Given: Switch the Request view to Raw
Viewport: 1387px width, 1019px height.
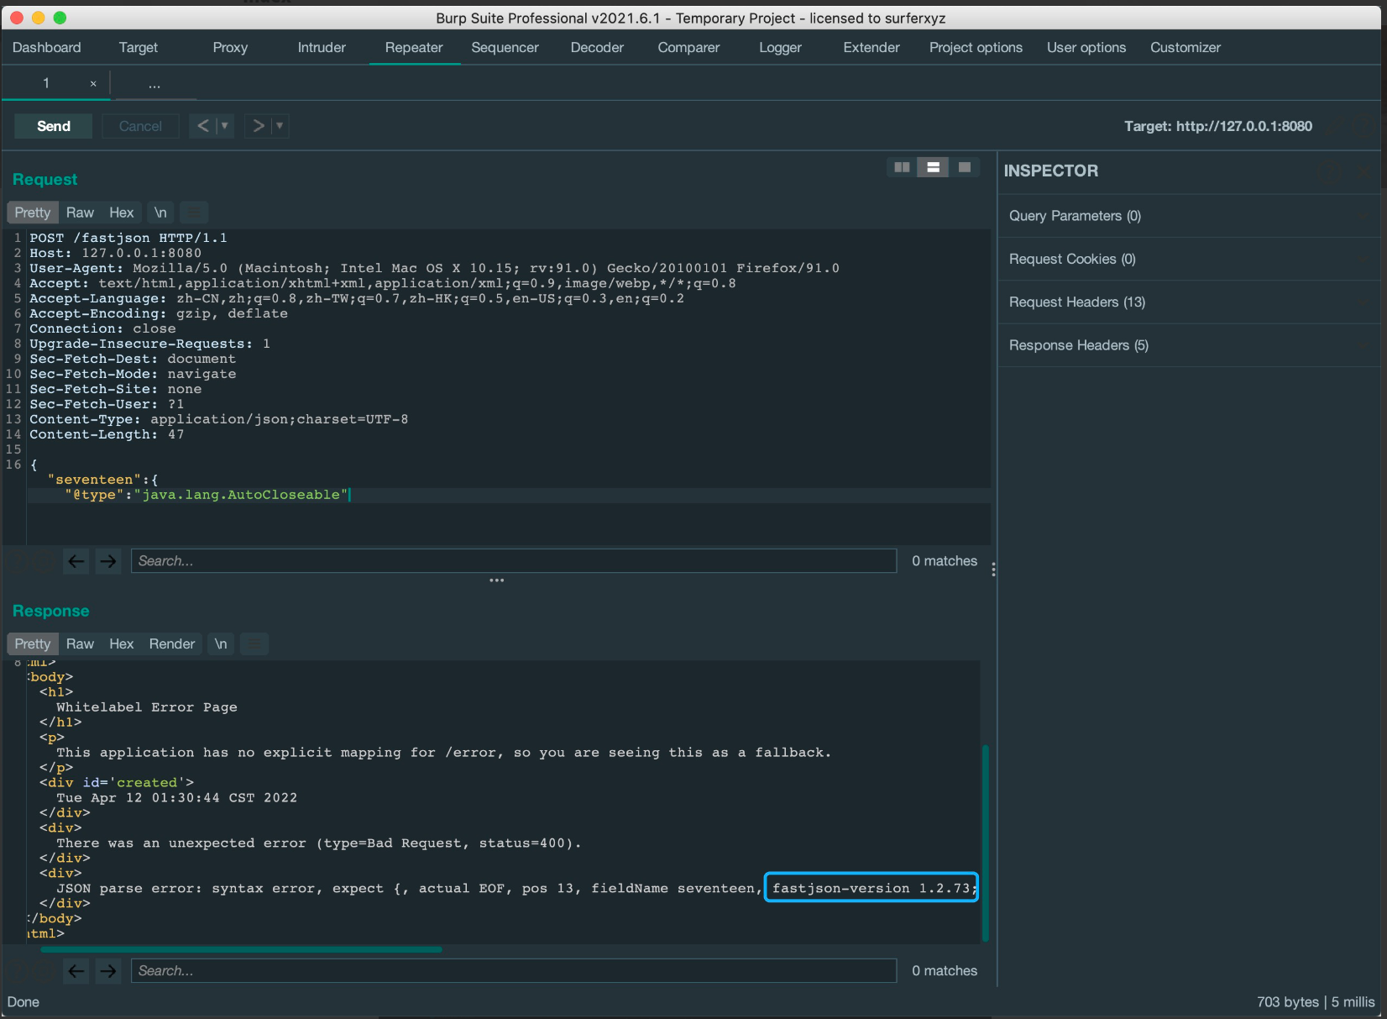Looking at the screenshot, I should 80,213.
